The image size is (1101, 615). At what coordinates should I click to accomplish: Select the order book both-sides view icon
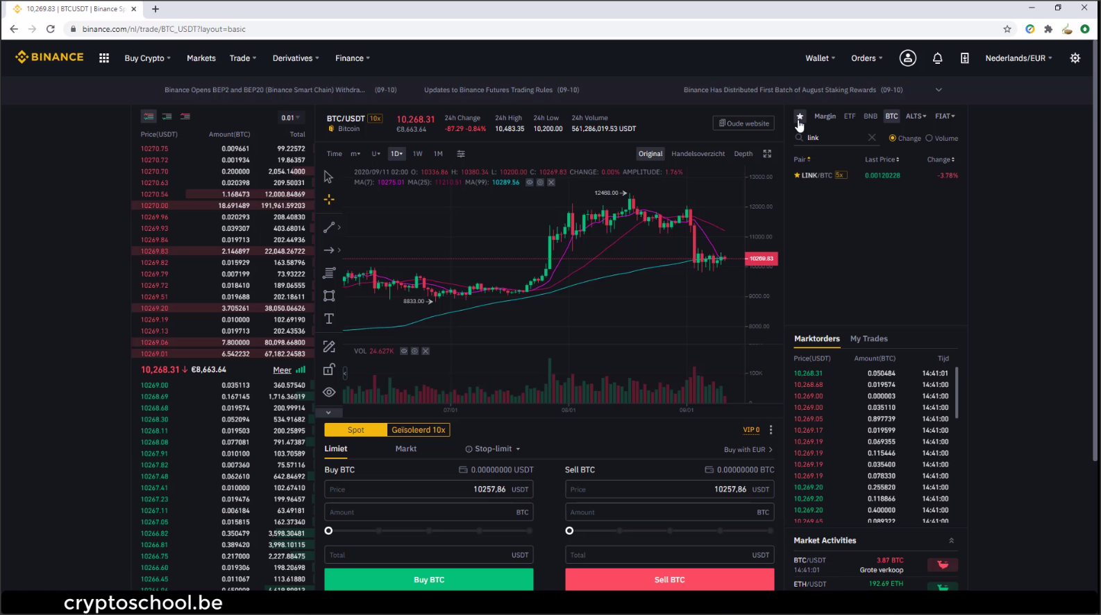pos(149,116)
